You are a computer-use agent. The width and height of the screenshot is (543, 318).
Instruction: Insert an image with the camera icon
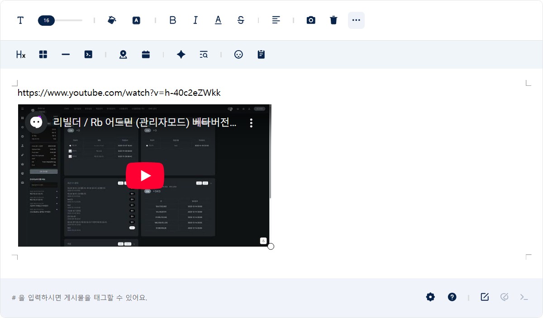click(311, 20)
